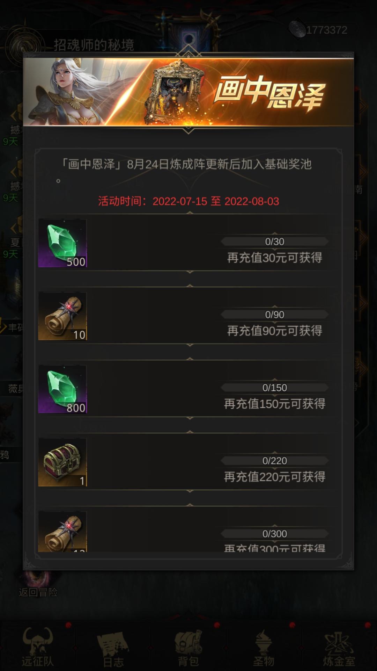Open 远征队 from the bottom navigation
The image size is (377, 671).
tap(38, 647)
